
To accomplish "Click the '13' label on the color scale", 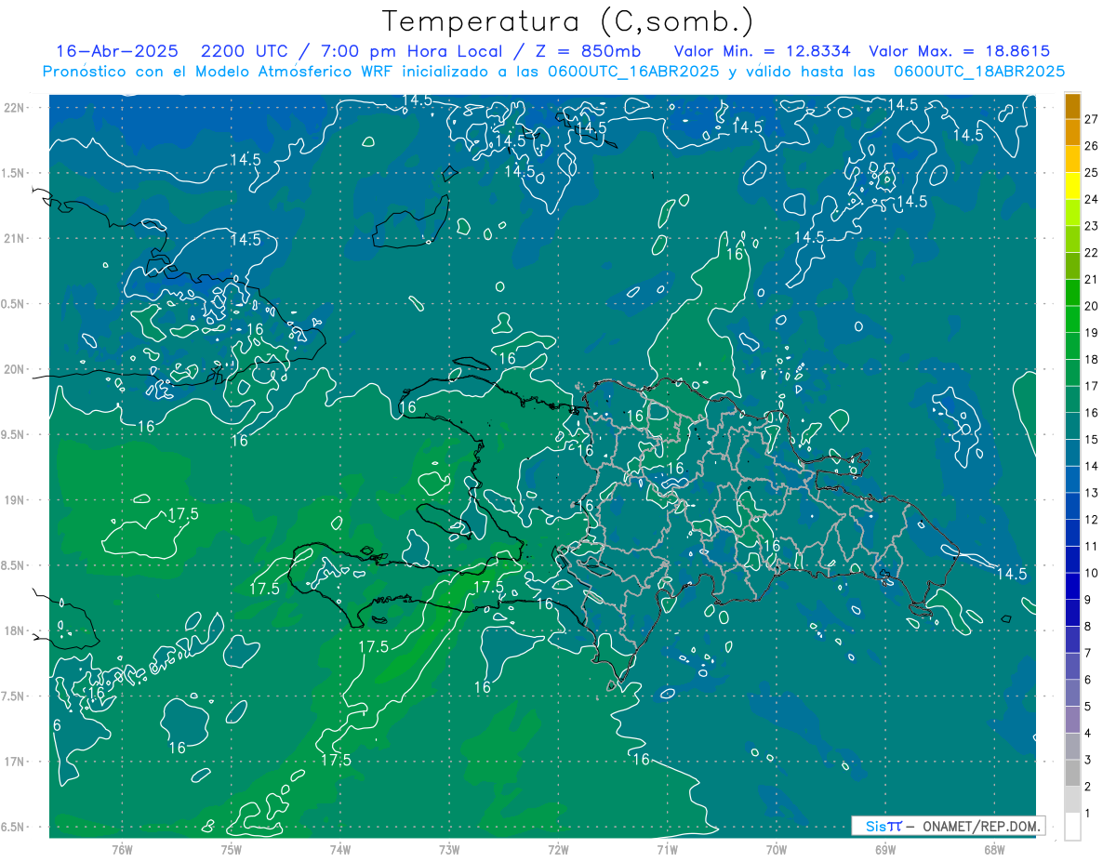I will click(1091, 493).
